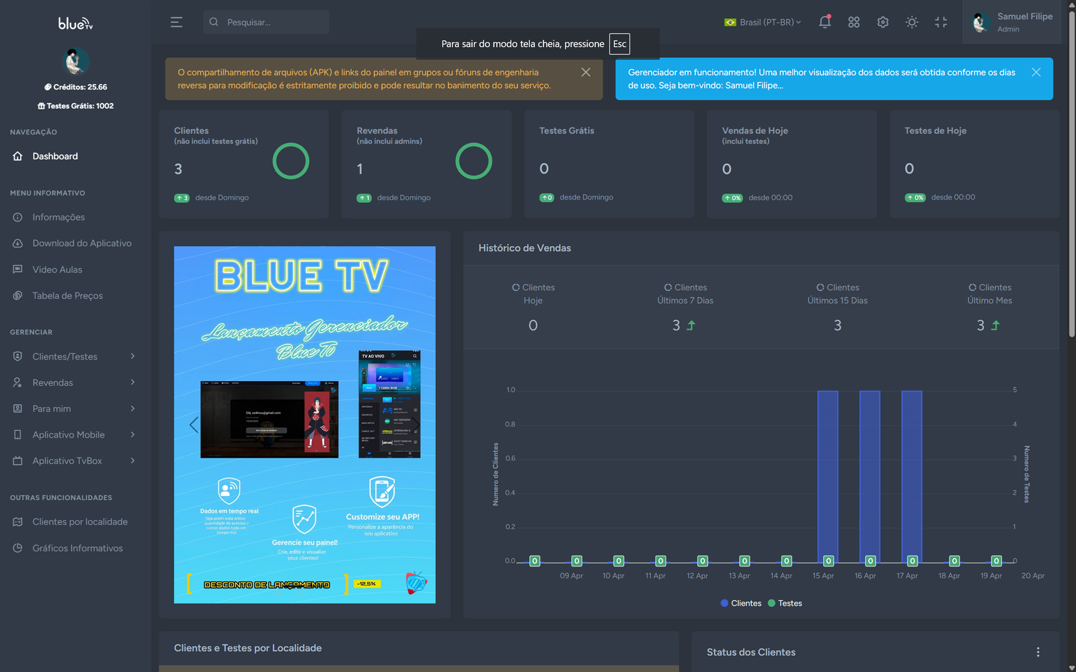Expand the Revendas submenu
The image size is (1076, 672).
point(75,382)
